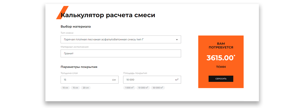
Task: Click the ВАМ ПОТРЕБУЕТСЯ text in orange panel
Action: [221, 45]
